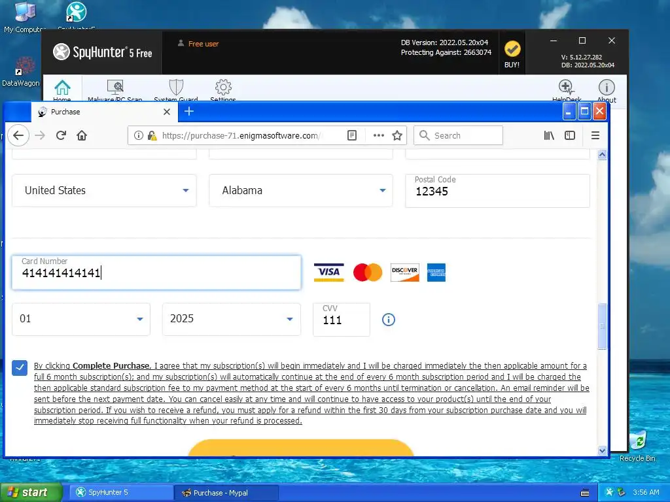The image size is (670, 502).
Task: Open page actions three-dot menu
Action: point(379,135)
